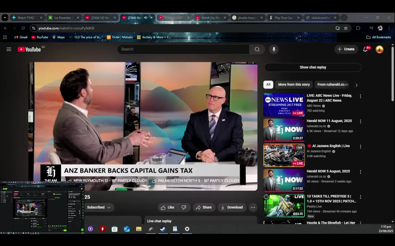The height and width of the screenshot is (246, 395).
Task: Show more filter chips with the right chevron
Action: click(x=356, y=85)
